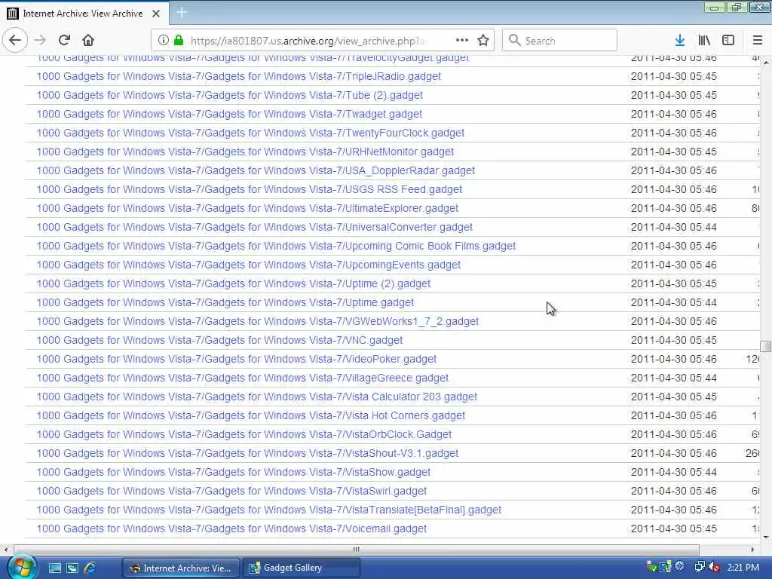The width and height of the screenshot is (772, 579).
Task: Open TripleJRadio.gadget link
Action: [239, 76]
